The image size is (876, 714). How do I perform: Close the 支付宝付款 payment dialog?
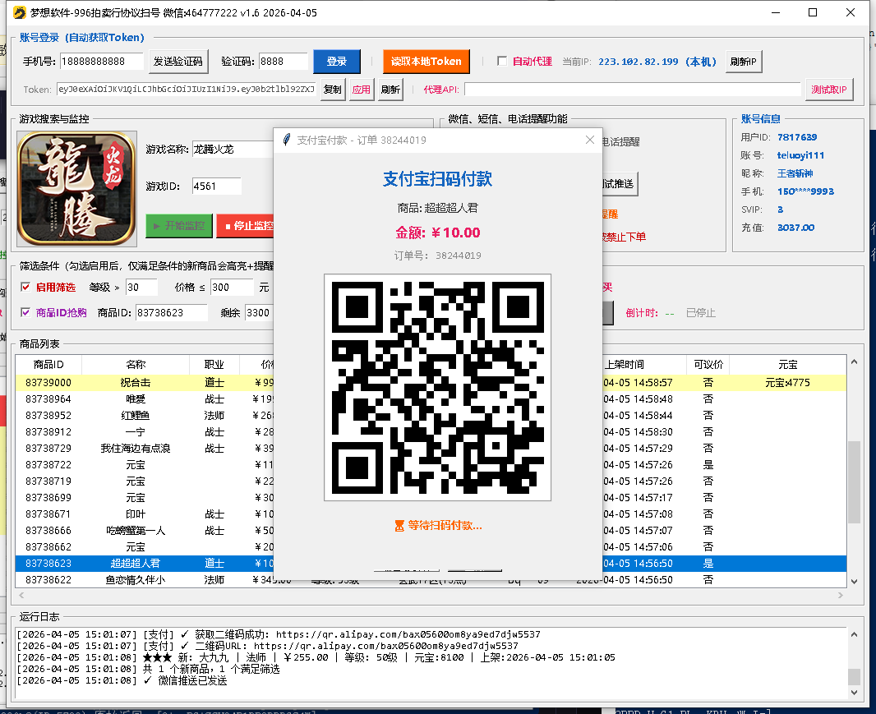tap(589, 140)
